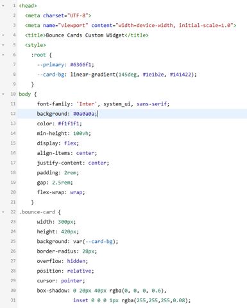Click the linear-gradient function on line 8

(93, 75)
